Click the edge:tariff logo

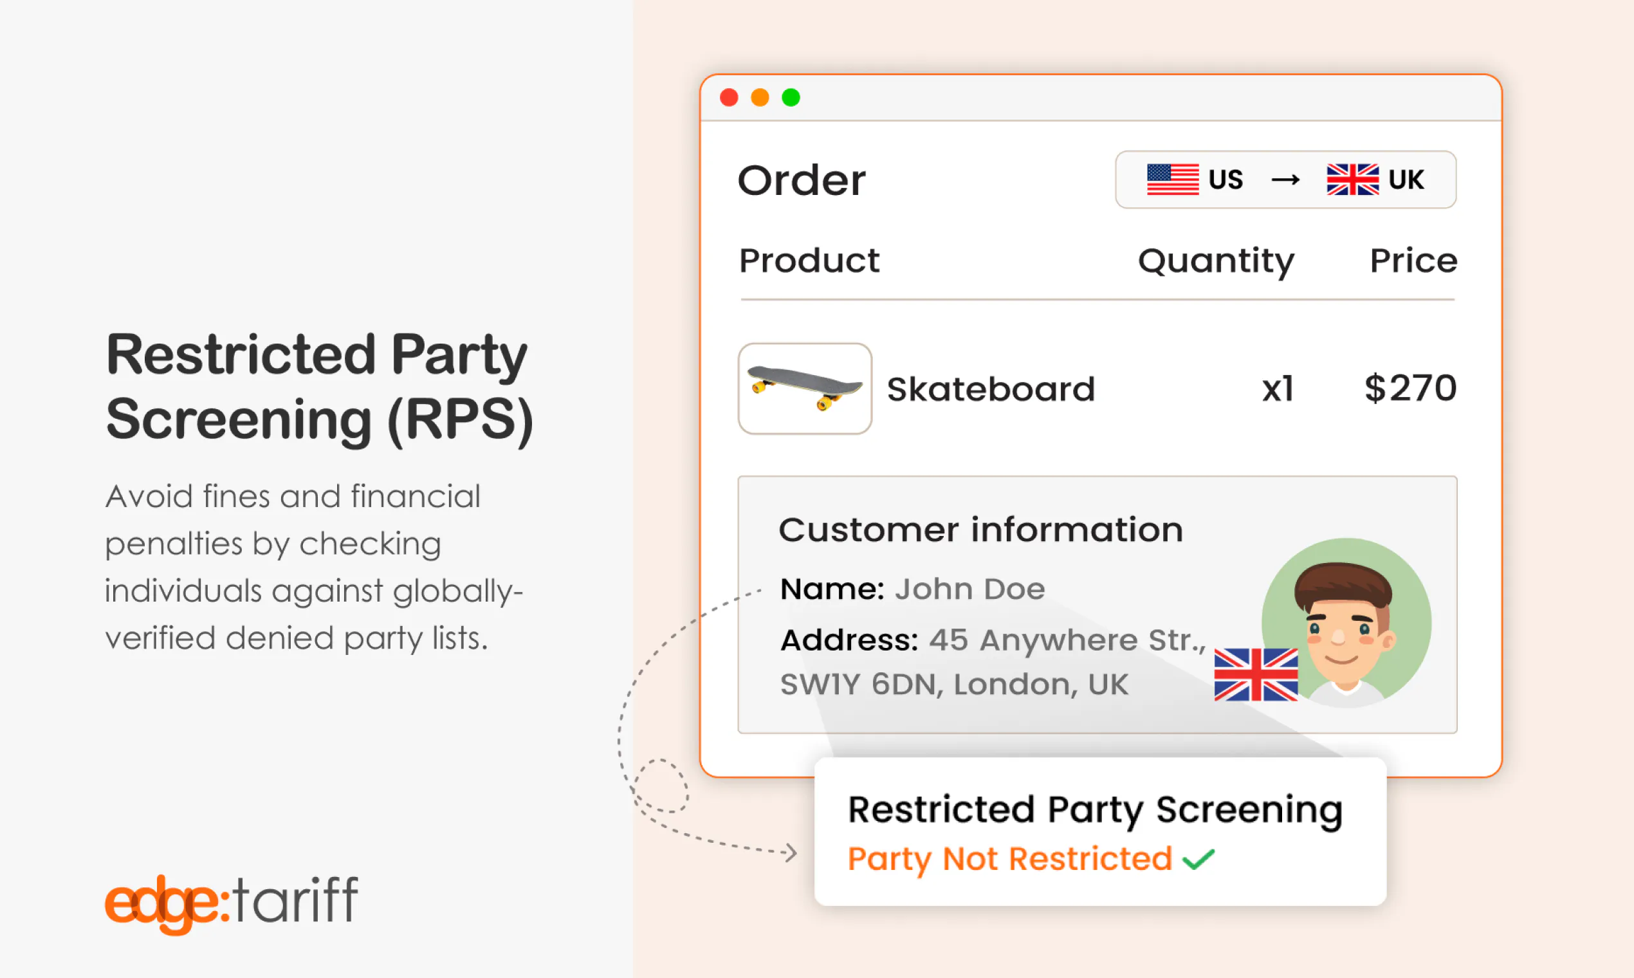click(x=231, y=903)
